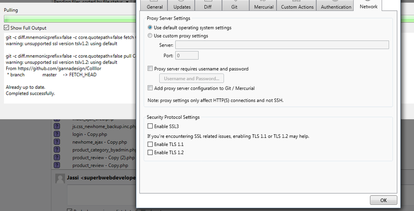Tick the Enable TLS 1.1 checkbox
Image resolution: width=414 pixels, height=211 pixels.
pos(150,144)
